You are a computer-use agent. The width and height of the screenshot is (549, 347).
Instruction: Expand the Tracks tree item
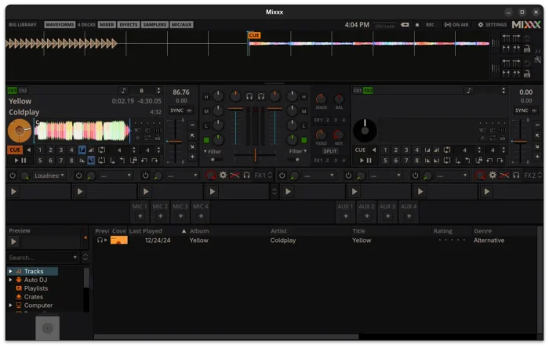[11, 271]
